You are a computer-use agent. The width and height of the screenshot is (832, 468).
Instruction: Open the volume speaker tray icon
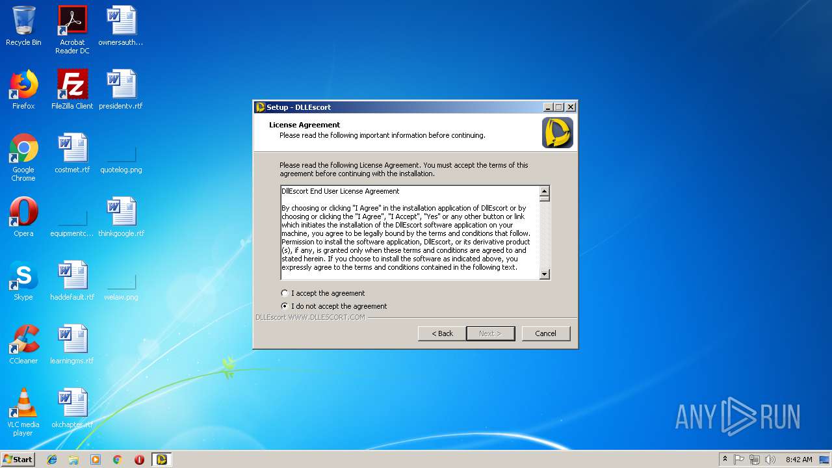coord(770,460)
